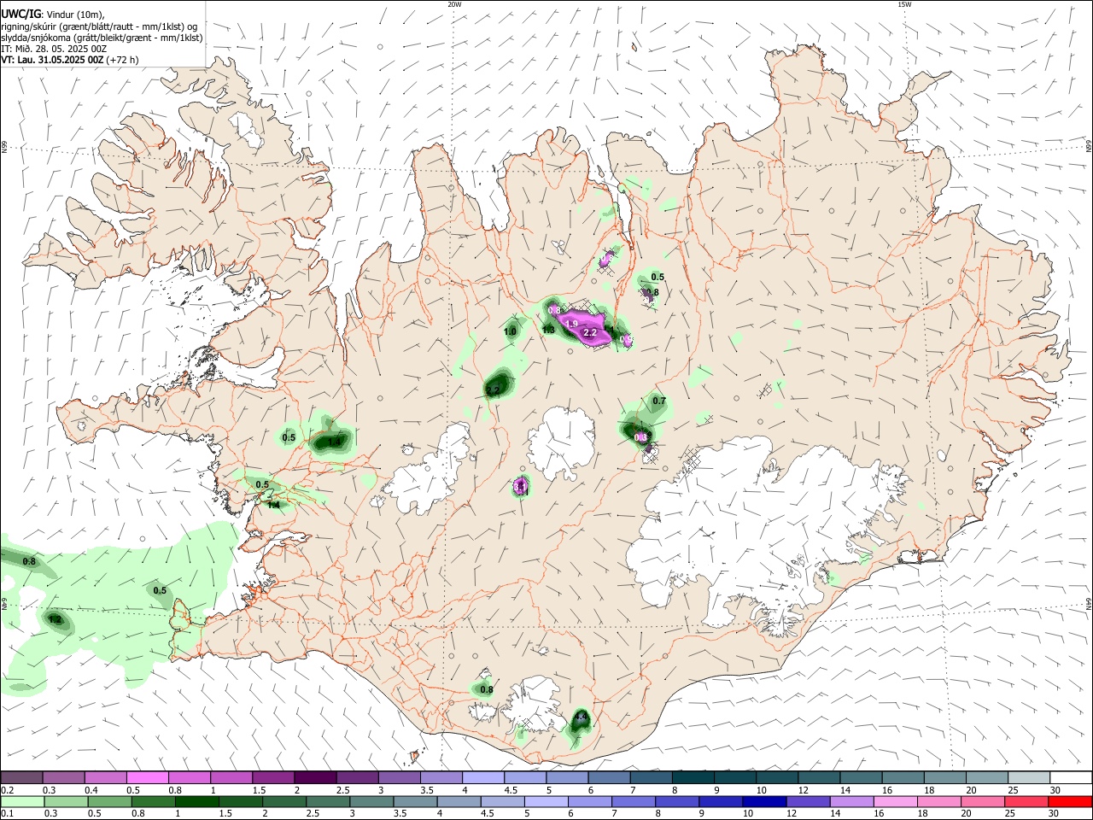Pick the light gray snow swatch between 25 and 30
1093x820 pixels.
point(1029,777)
